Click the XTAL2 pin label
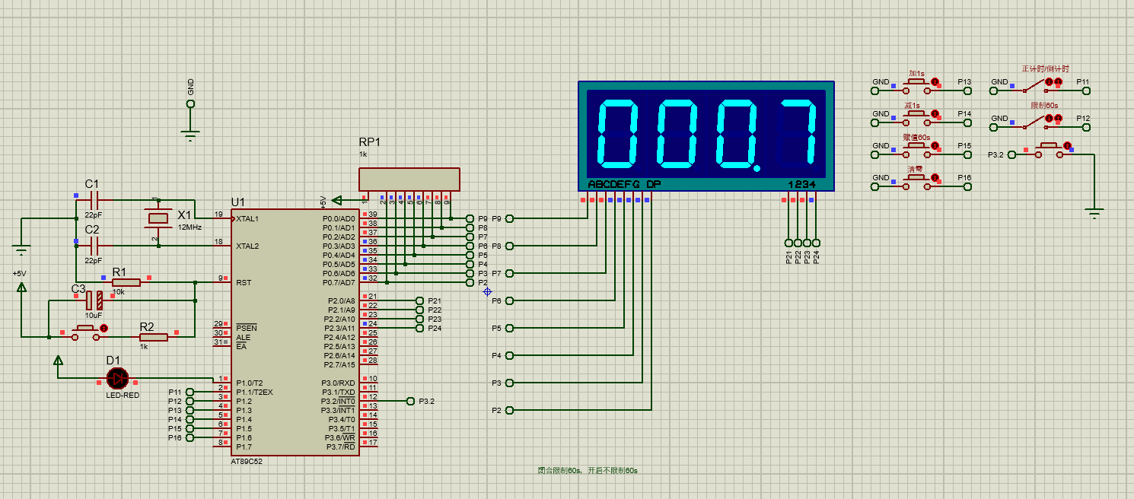This screenshot has width=1134, height=499. pyautogui.click(x=247, y=246)
